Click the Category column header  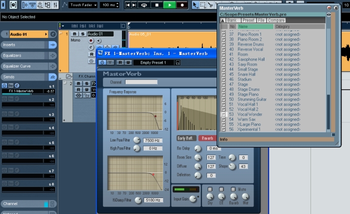(299, 26)
